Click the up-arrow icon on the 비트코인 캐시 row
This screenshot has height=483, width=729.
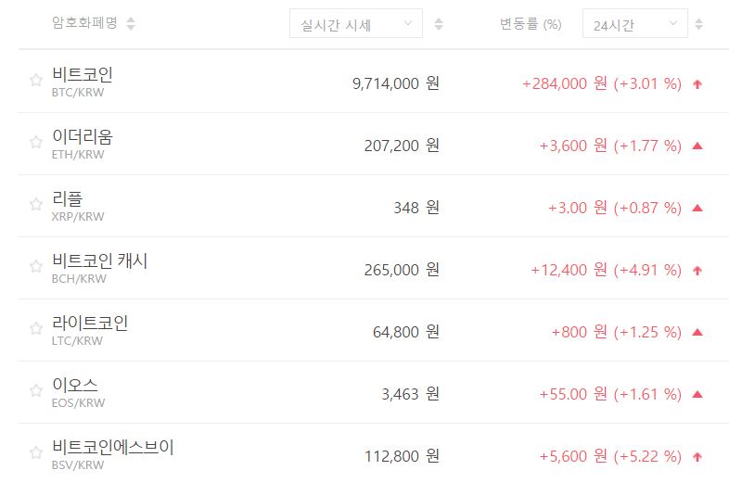[x=697, y=270]
